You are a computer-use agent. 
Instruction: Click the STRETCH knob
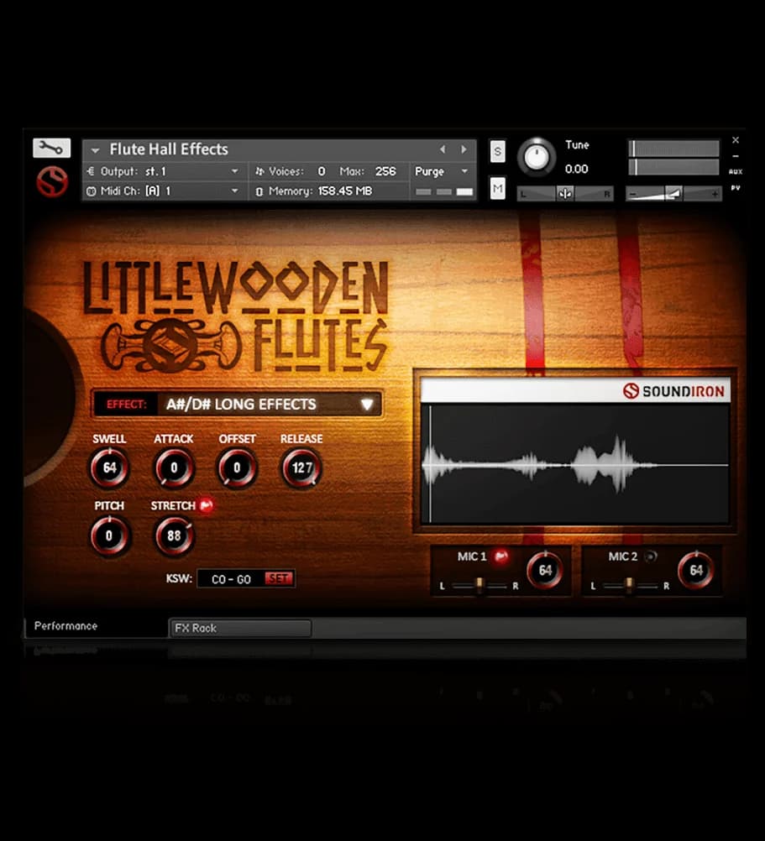pos(173,535)
